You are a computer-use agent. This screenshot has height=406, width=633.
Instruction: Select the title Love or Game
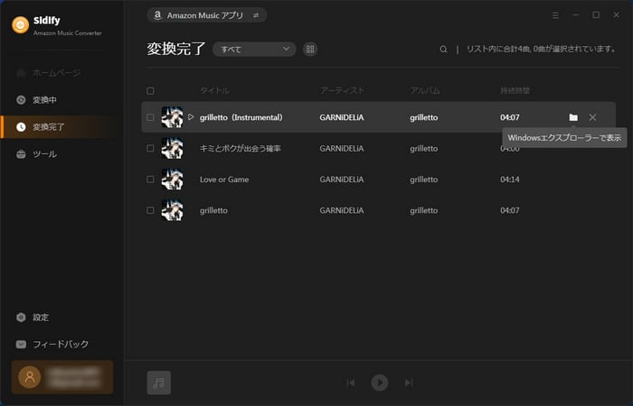[224, 180]
